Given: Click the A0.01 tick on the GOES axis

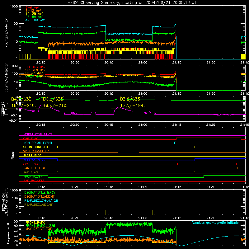Looking at the screenshot, I should [x=13, y=120].
